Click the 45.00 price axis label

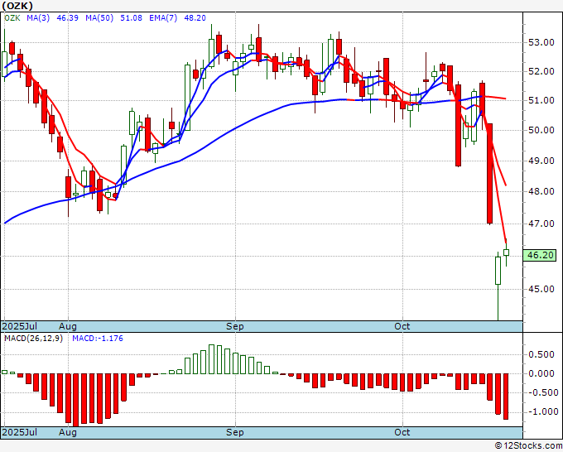click(x=541, y=289)
